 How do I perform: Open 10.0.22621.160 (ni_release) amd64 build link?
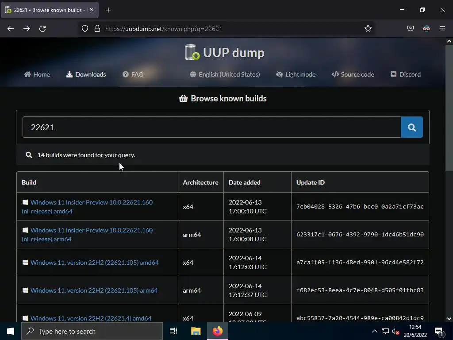point(87,206)
